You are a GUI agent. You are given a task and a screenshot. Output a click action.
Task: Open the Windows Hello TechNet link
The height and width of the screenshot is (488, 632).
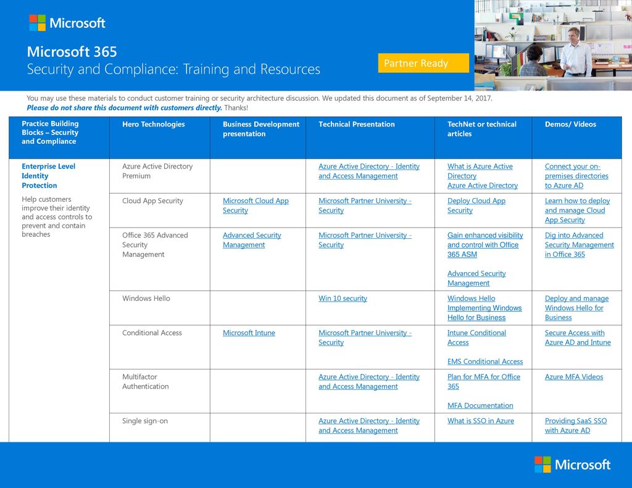tap(471, 298)
